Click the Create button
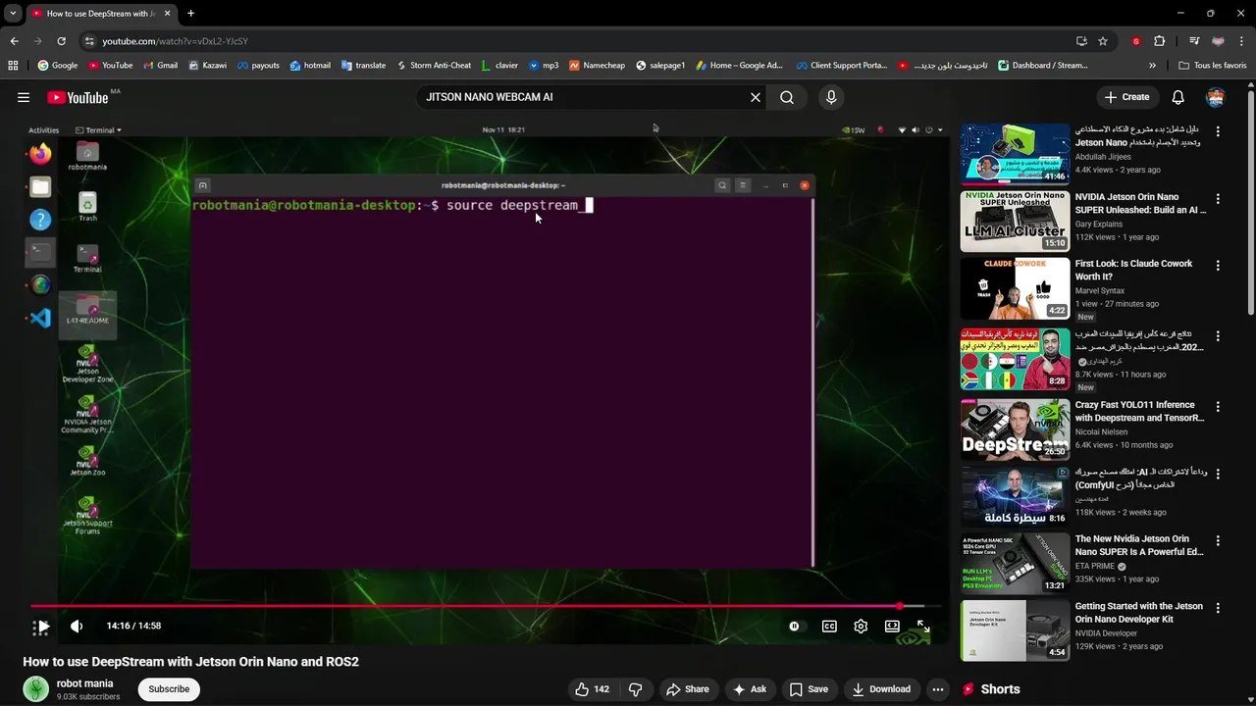 click(x=1126, y=97)
